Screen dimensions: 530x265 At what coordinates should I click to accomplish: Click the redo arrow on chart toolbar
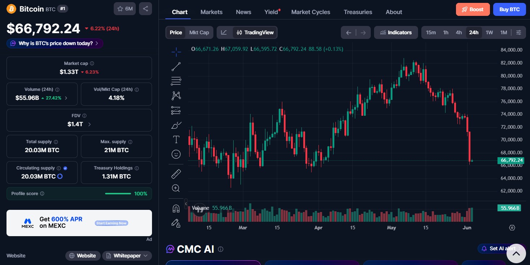tap(363, 32)
